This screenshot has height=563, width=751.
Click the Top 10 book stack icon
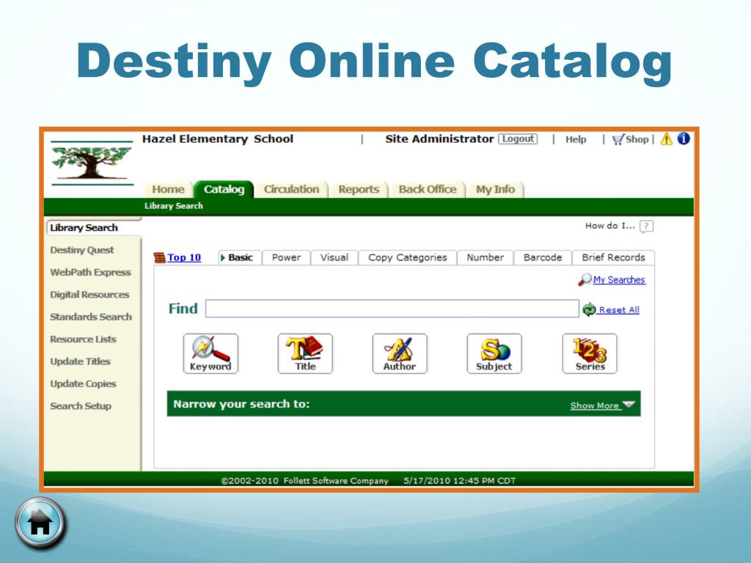tap(159, 257)
